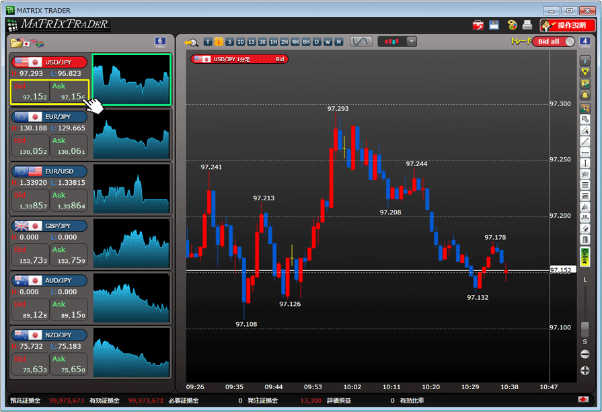602x412 pixels.
Task: Expand the candlestick chart type dropdown
Action: coord(411,42)
